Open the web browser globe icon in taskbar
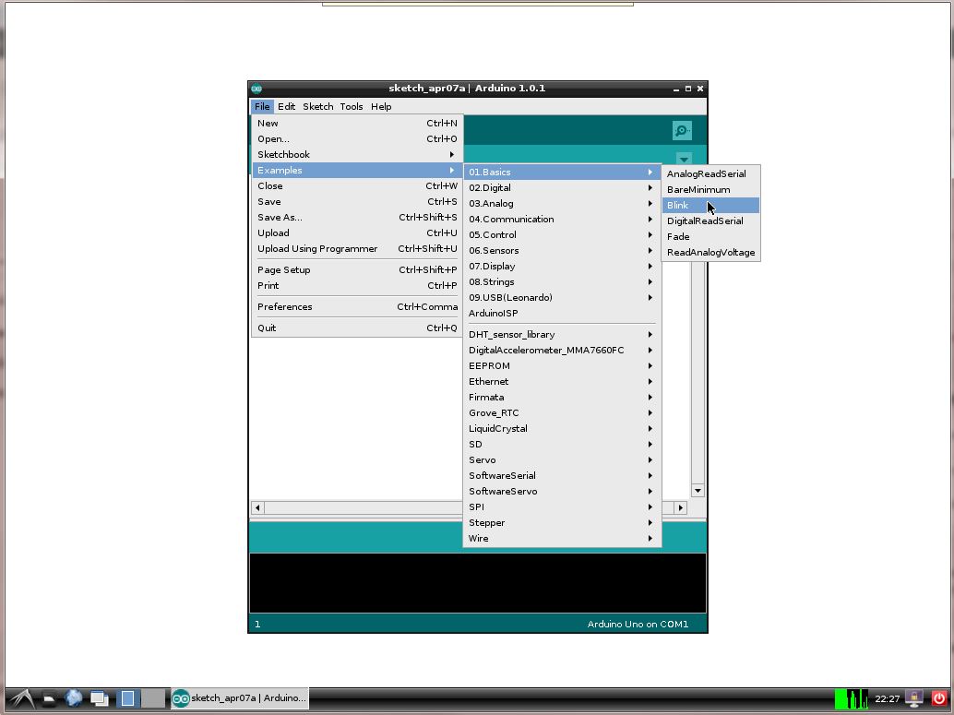 74,698
